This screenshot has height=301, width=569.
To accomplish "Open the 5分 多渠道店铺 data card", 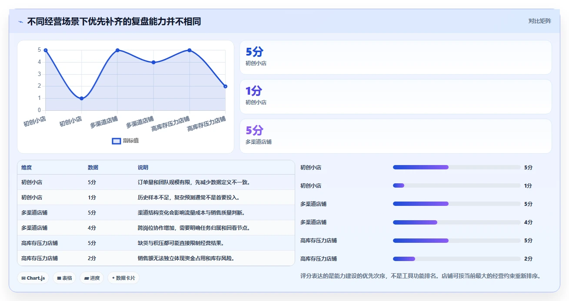I will tap(396, 136).
